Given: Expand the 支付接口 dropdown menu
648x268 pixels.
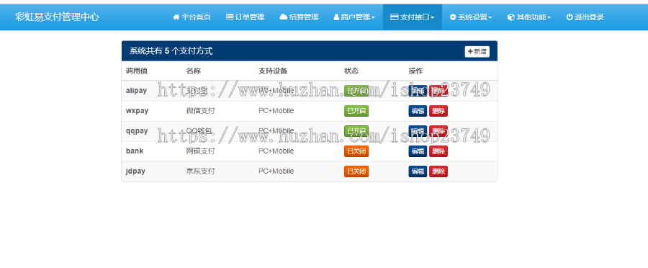Looking at the screenshot, I should pos(413,17).
